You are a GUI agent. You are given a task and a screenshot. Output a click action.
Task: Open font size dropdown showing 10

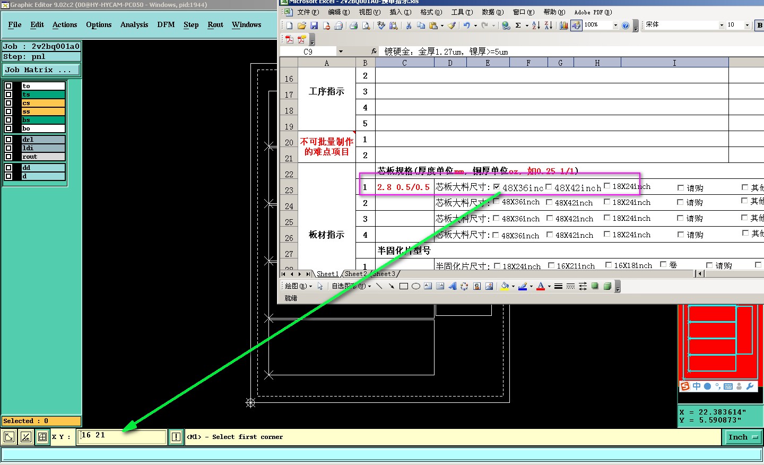[747, 25]
